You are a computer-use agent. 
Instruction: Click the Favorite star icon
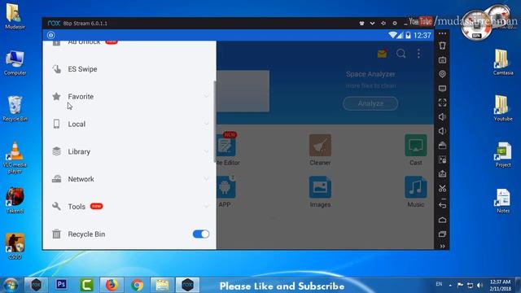pyautogui.click(x=56, y=96)
